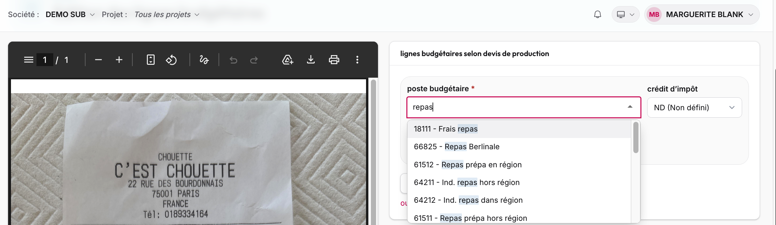The image size is (776, 225).
Task: Select 64212 - Ind. repas dans région
Action: (x=519, y=200)
